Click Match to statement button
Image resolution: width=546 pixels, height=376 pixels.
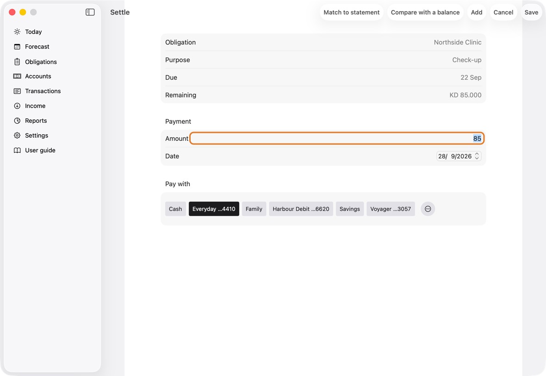(x=351, y=12)
